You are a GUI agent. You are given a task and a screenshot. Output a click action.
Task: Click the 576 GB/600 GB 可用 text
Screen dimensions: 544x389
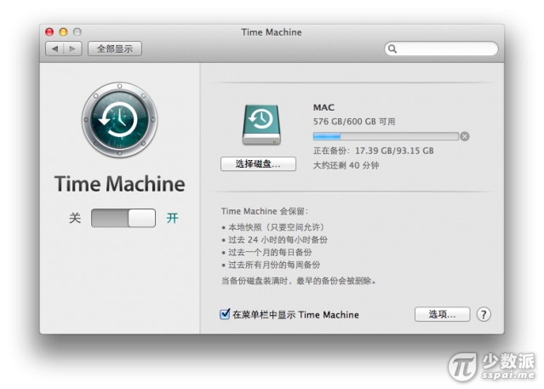pos(354,122)
